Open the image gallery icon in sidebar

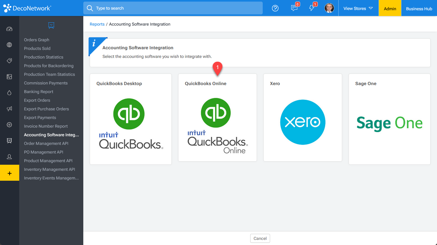click(x=9, y=77)
